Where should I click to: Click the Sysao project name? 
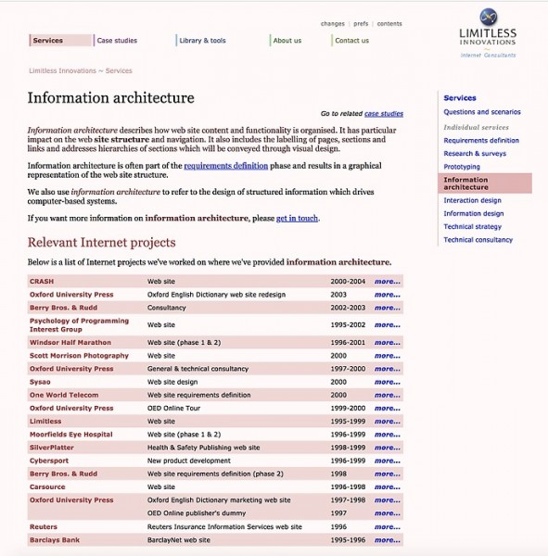pos(40,382)
